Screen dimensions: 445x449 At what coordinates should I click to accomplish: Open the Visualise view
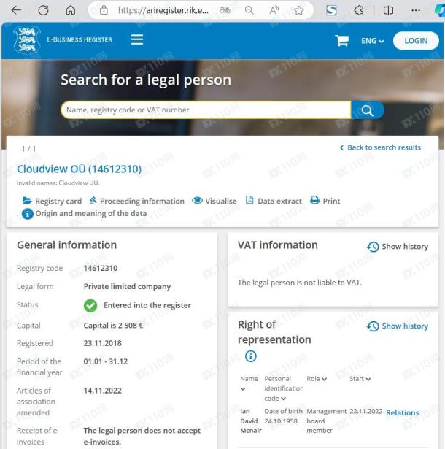pos(214,201)
